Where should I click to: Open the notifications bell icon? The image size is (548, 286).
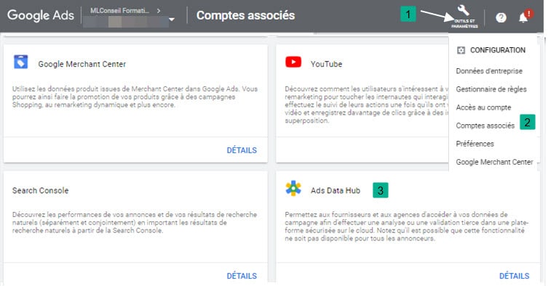(523, 17)
